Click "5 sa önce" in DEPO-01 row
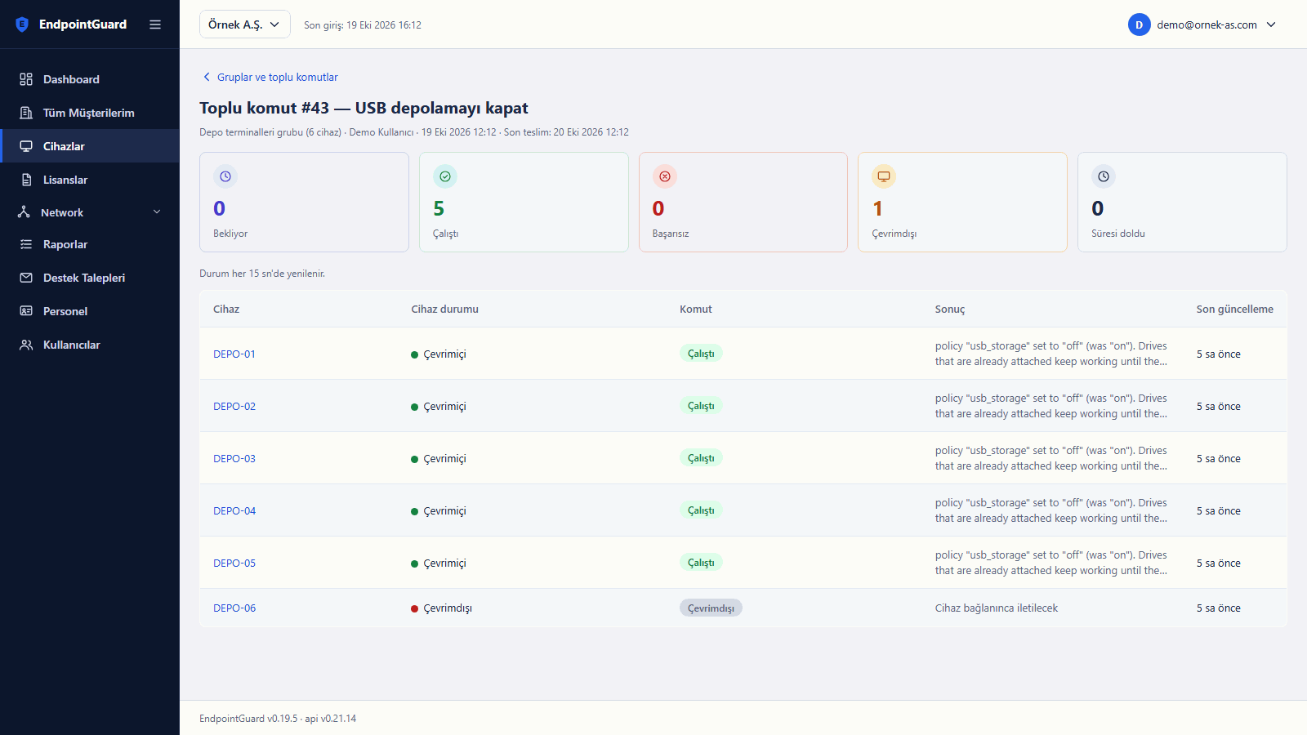Viewport: 1307px width, 735px height. (1219, 354)
